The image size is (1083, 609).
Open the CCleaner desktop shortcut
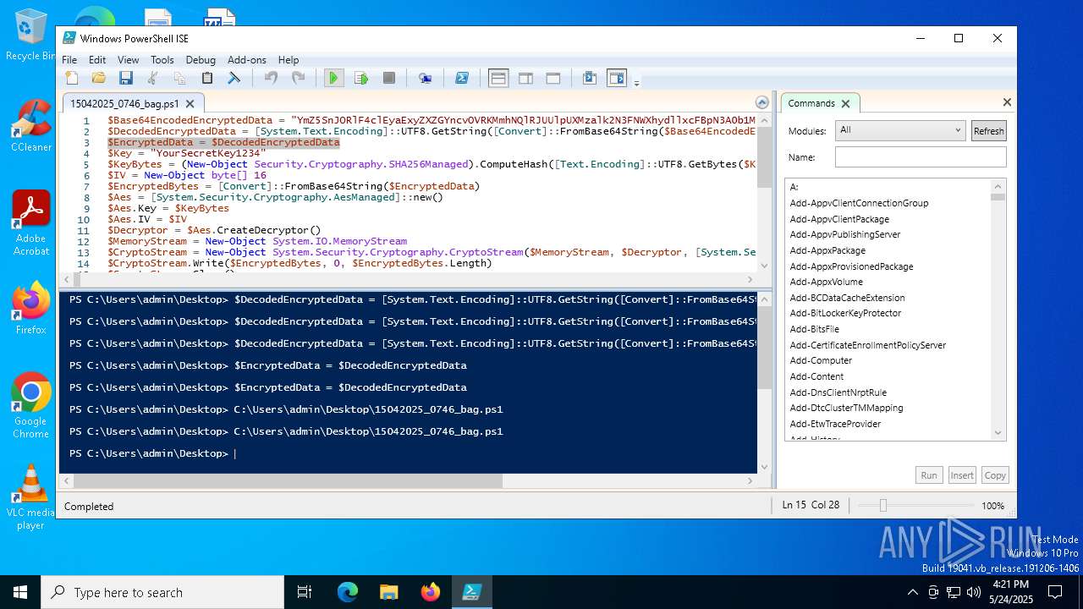click(30, 126)
